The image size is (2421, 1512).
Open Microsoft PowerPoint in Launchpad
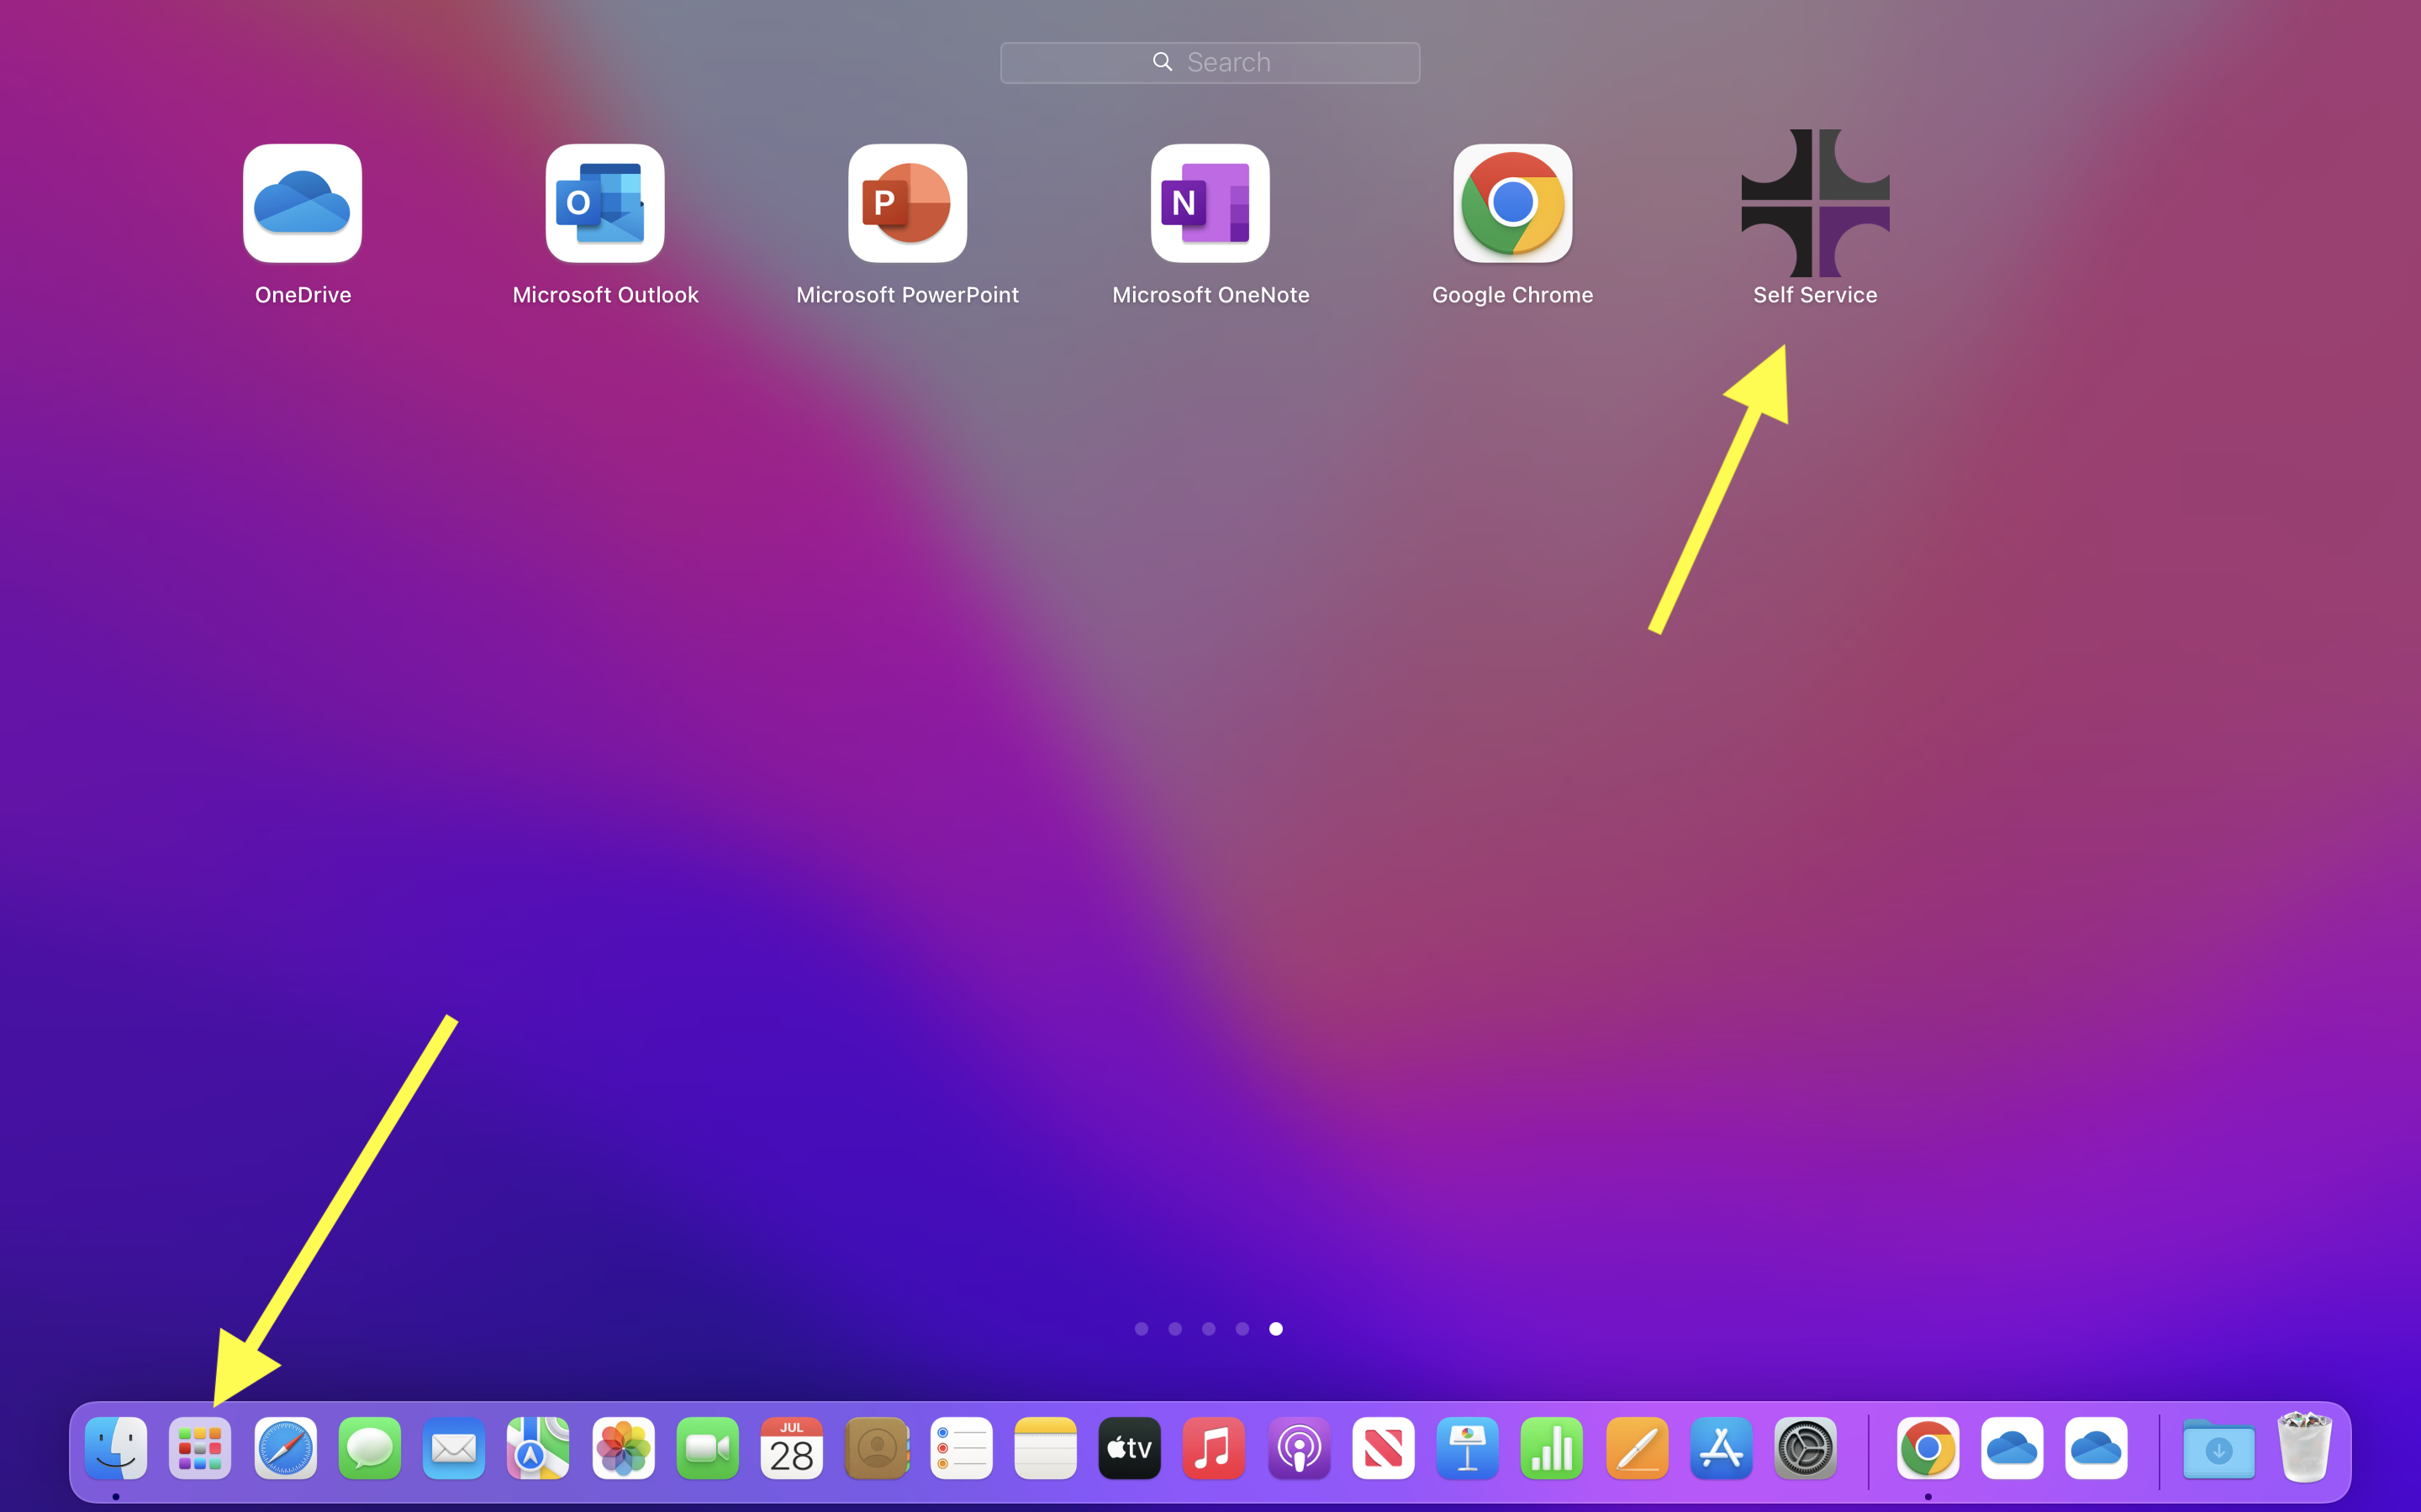click(907, 203)
